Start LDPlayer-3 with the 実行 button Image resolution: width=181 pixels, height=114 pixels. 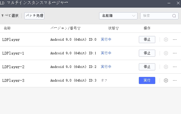pos(147,80)
